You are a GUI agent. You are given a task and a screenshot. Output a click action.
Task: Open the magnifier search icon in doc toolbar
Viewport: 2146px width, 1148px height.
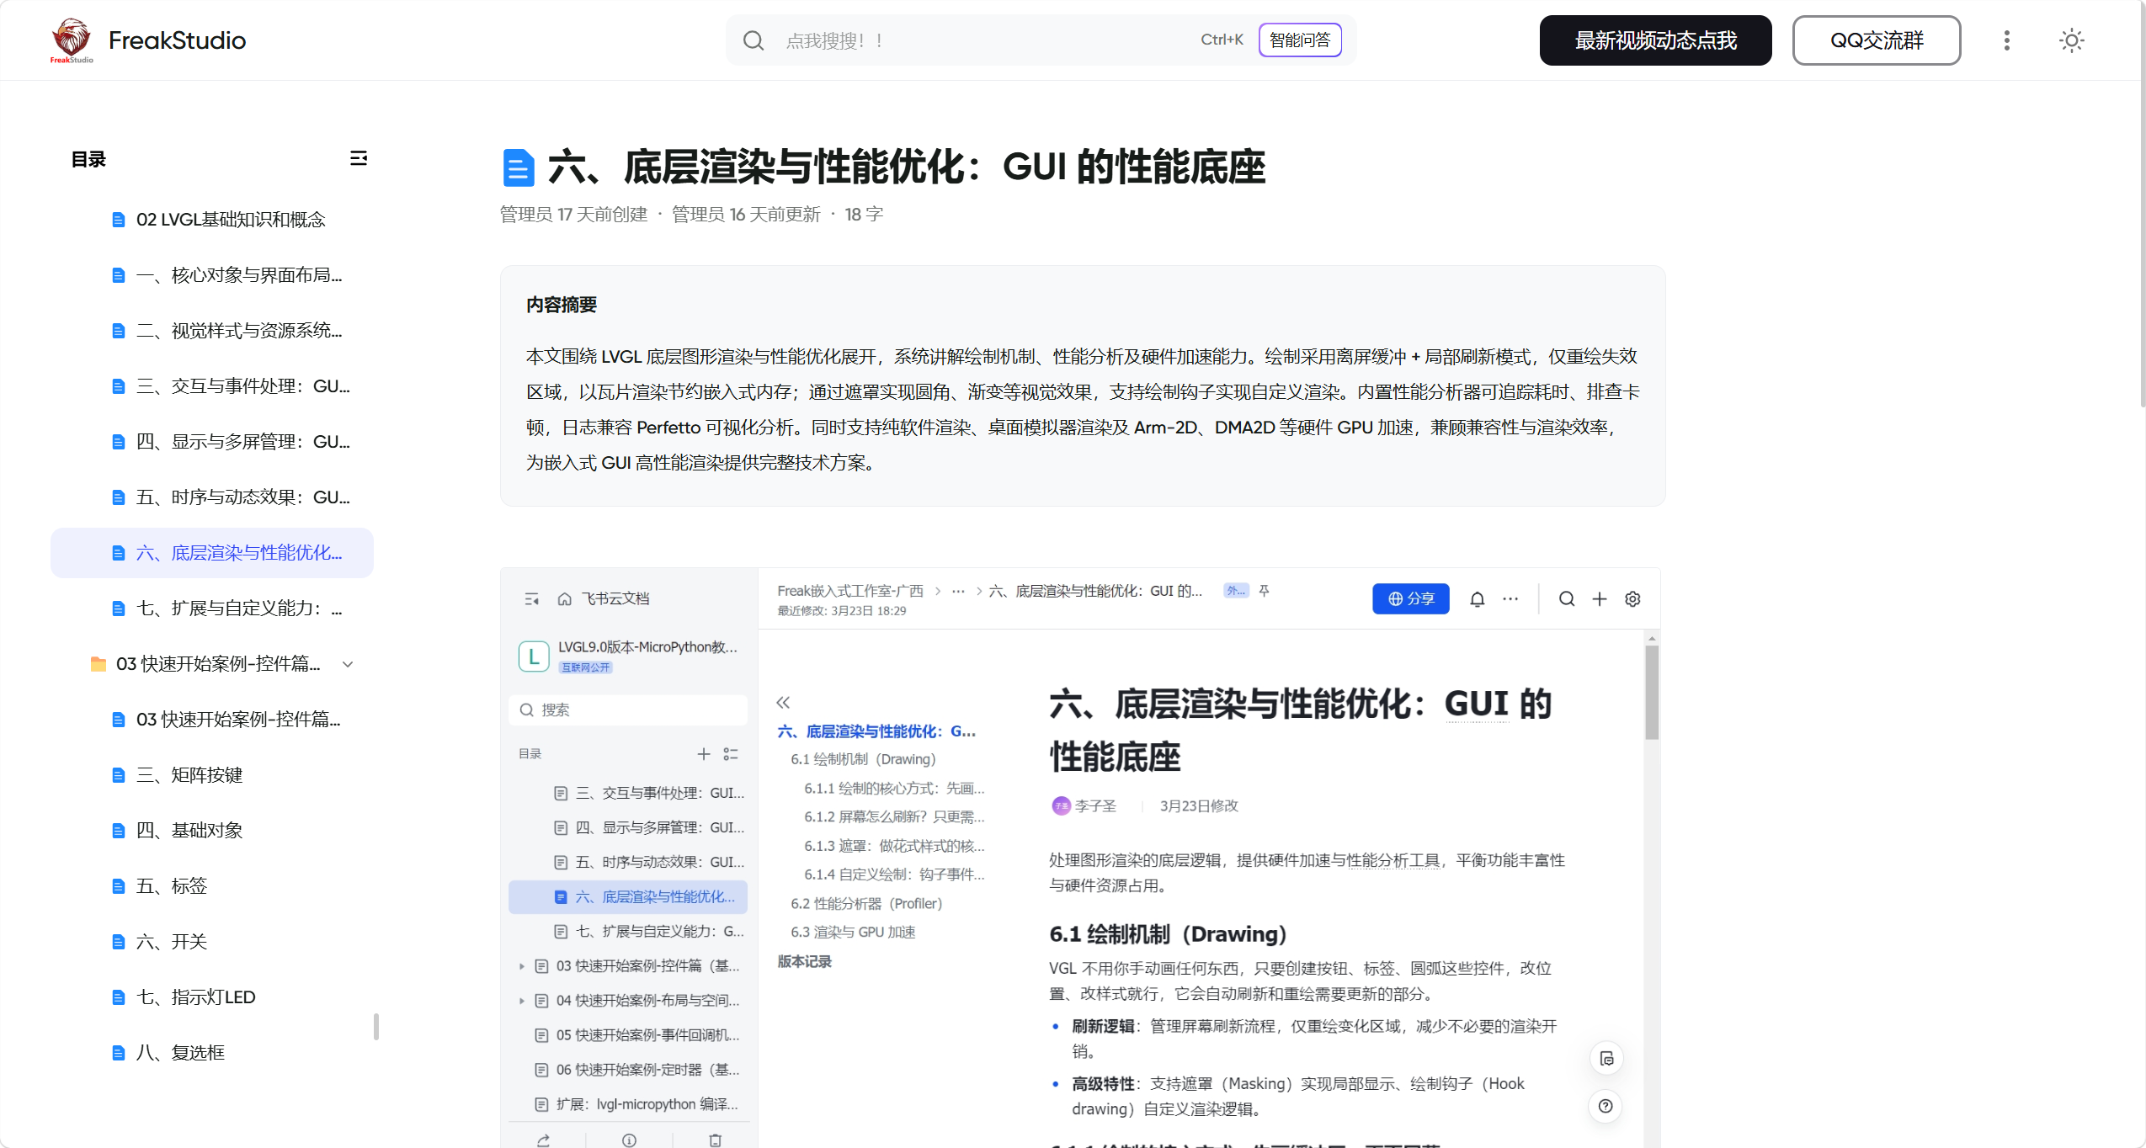click(x=1565, y=598)
